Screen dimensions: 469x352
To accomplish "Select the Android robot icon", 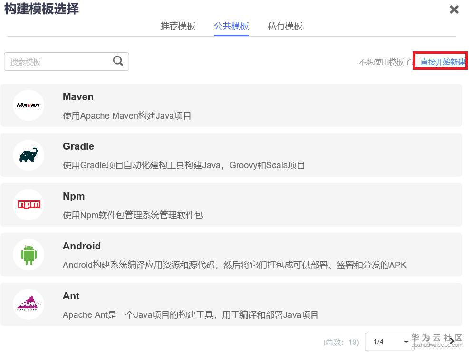I will click(x=28, y=255).
